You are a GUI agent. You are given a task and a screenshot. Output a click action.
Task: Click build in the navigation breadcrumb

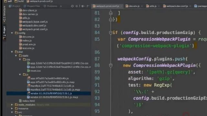(x=21, y=1)
